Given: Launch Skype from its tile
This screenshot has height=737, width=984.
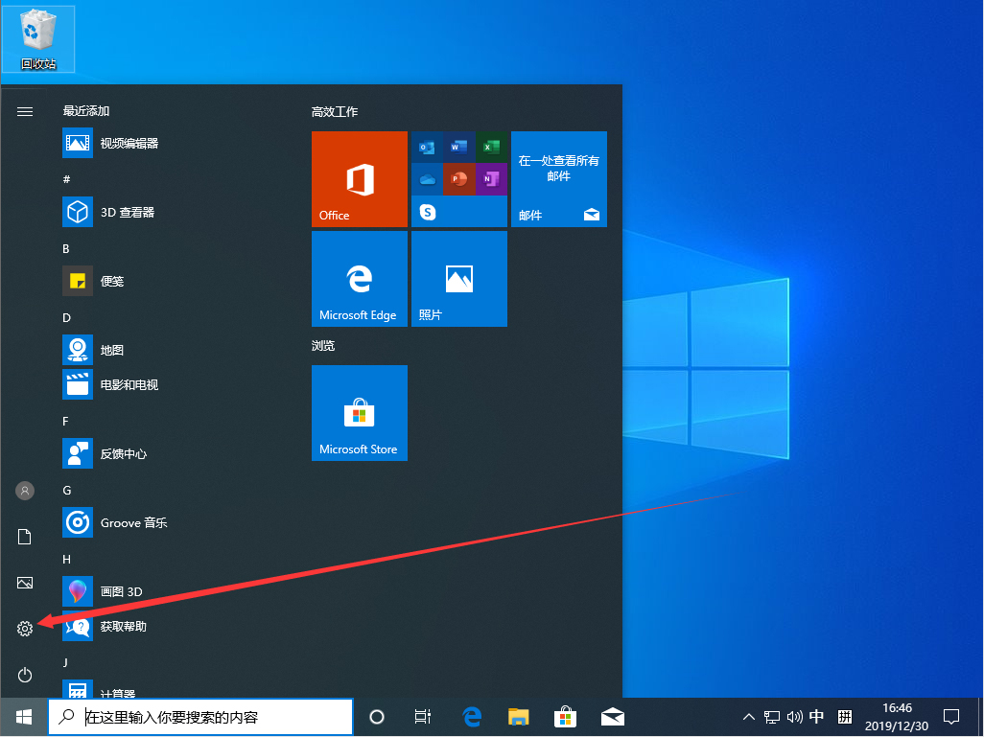Looking at the screenshot, I should coord(428,211).
